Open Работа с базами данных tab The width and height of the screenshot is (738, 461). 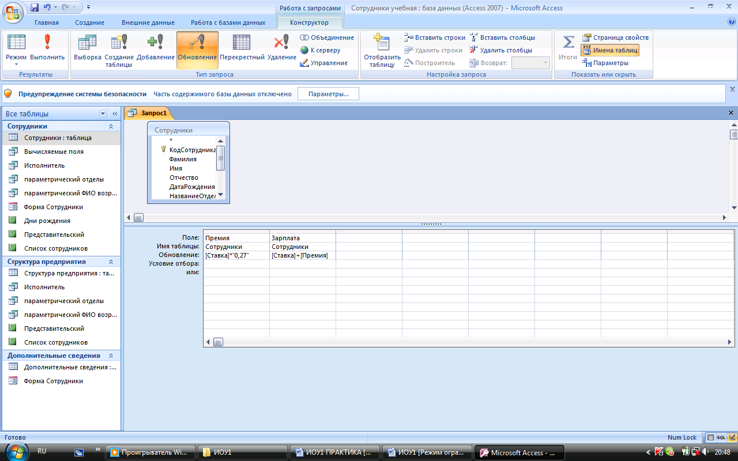(228, 22)
